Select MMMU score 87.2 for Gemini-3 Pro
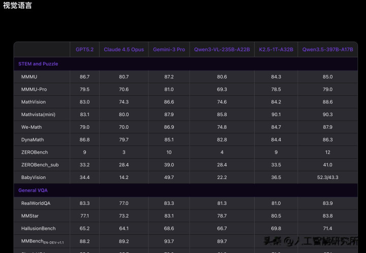Image resolution: width=366 pixels, height=253 pixels. pos(169,77)
